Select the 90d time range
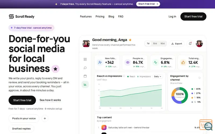Image resolution: width=215 pixels, height=134 pixels. tap(163, 43)
